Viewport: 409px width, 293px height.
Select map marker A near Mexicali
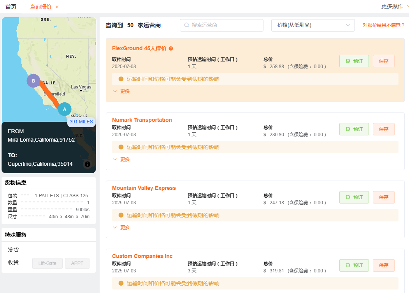pyautogui.click(x=65, y=109)
